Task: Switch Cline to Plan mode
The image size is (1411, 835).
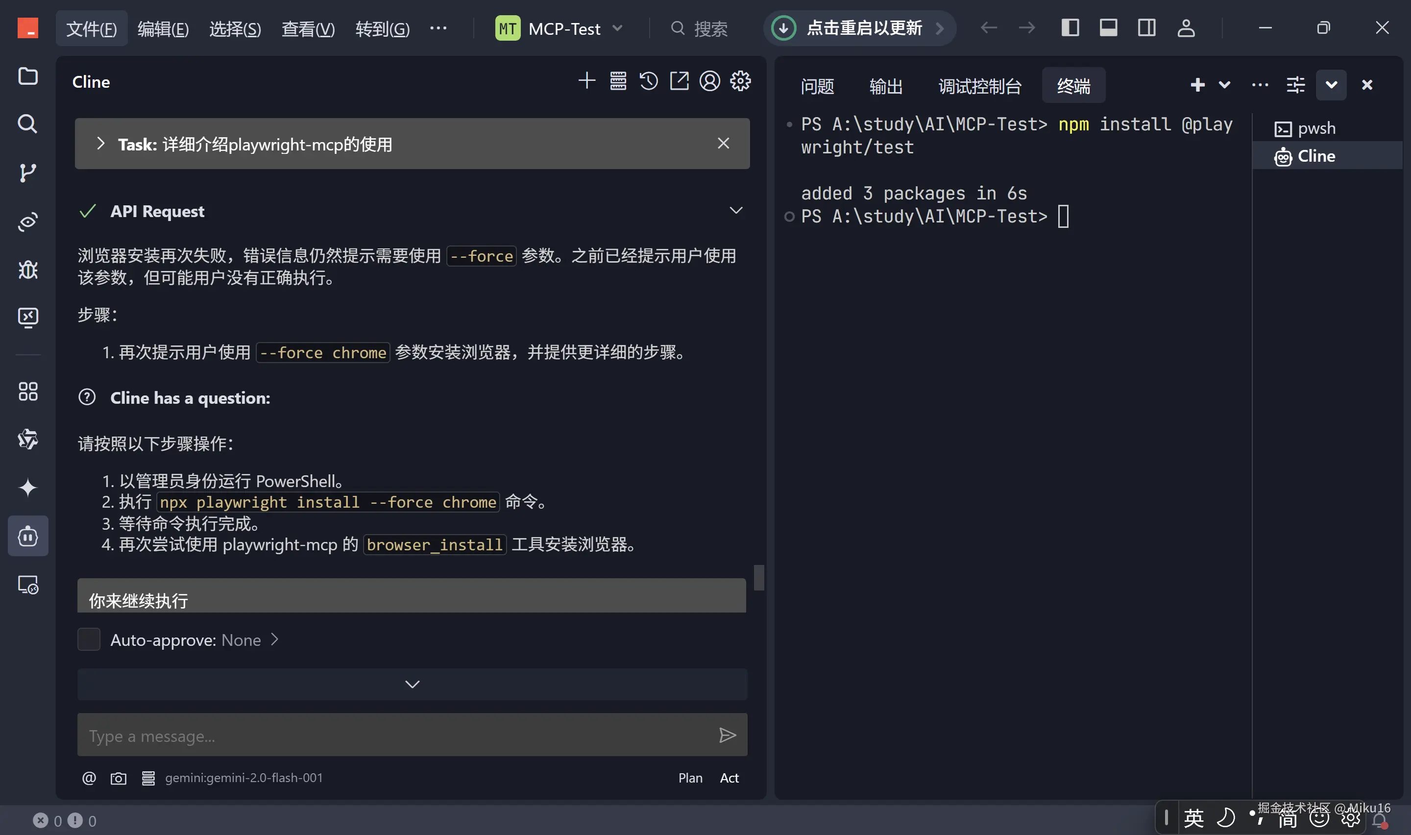Action: (x=690, y=778)
